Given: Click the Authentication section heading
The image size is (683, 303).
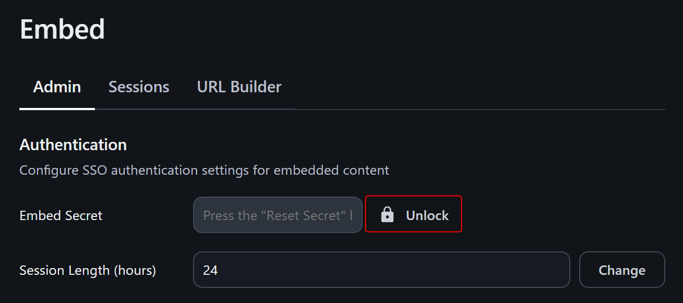Looking at the screenshot, I should coord(73,144).
